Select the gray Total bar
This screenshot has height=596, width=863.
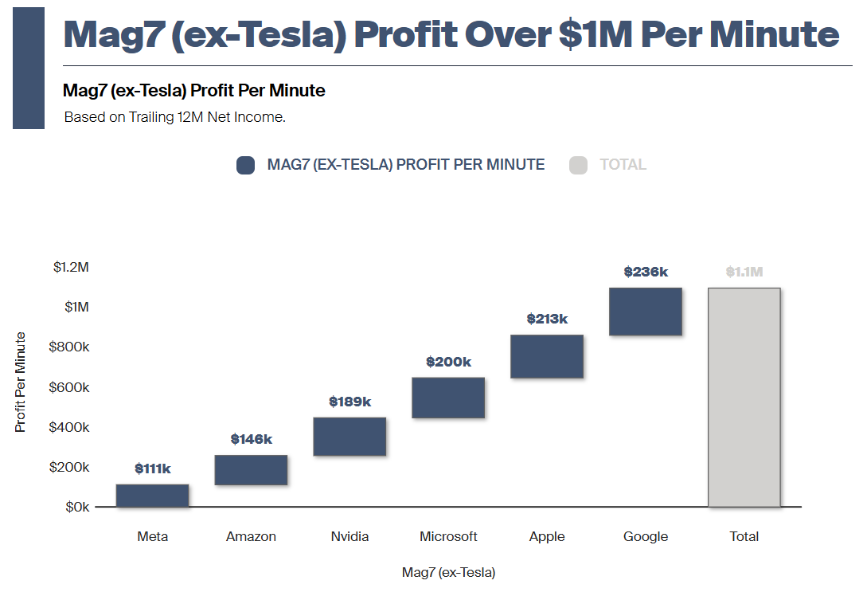point(744,397)
